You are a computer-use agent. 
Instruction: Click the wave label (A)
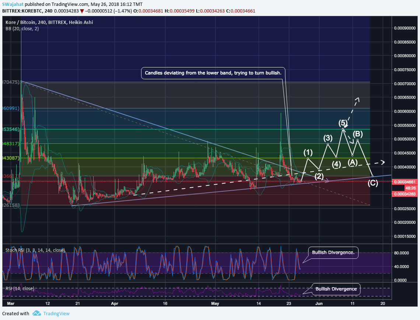coord(353,162)
